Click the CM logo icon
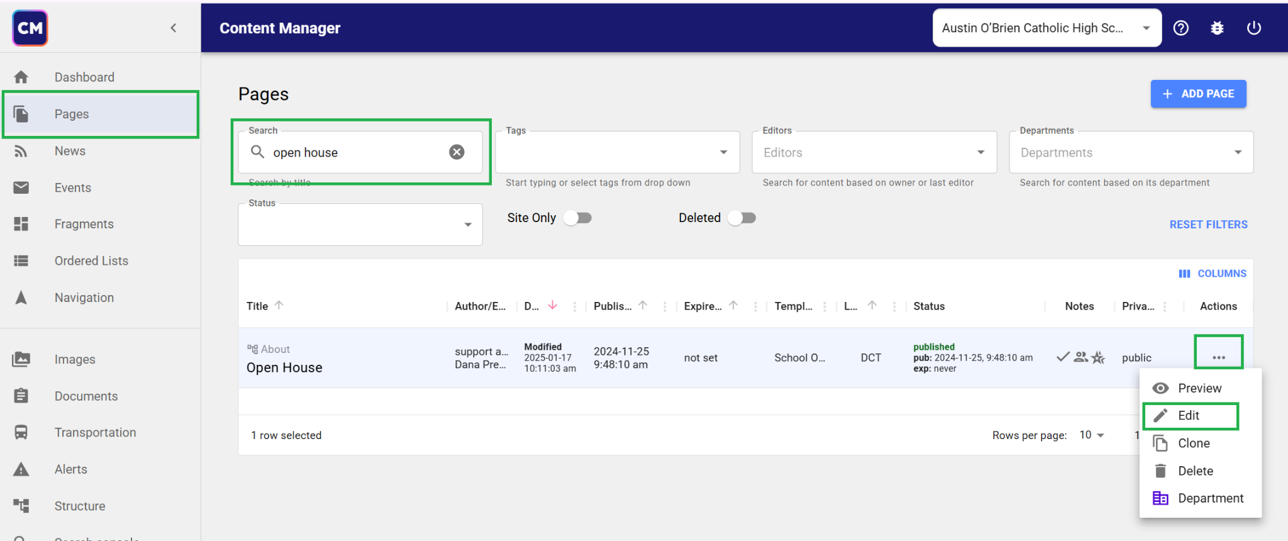Screen dimensions: 1288x541 (30, 28)
